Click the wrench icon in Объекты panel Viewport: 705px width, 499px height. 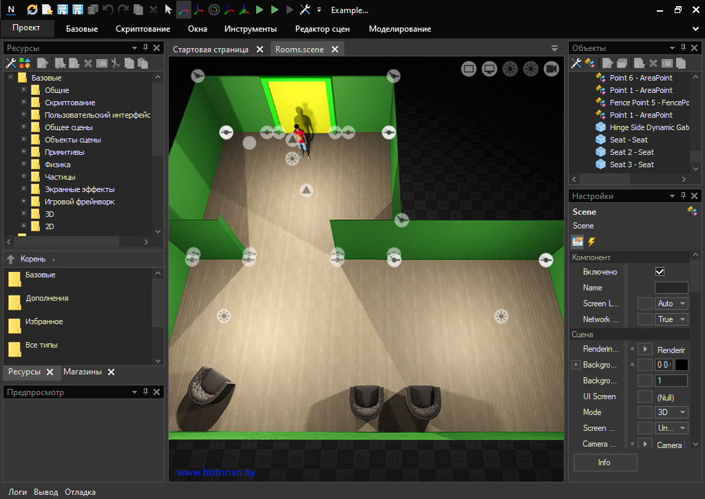[x=577, y=63]
